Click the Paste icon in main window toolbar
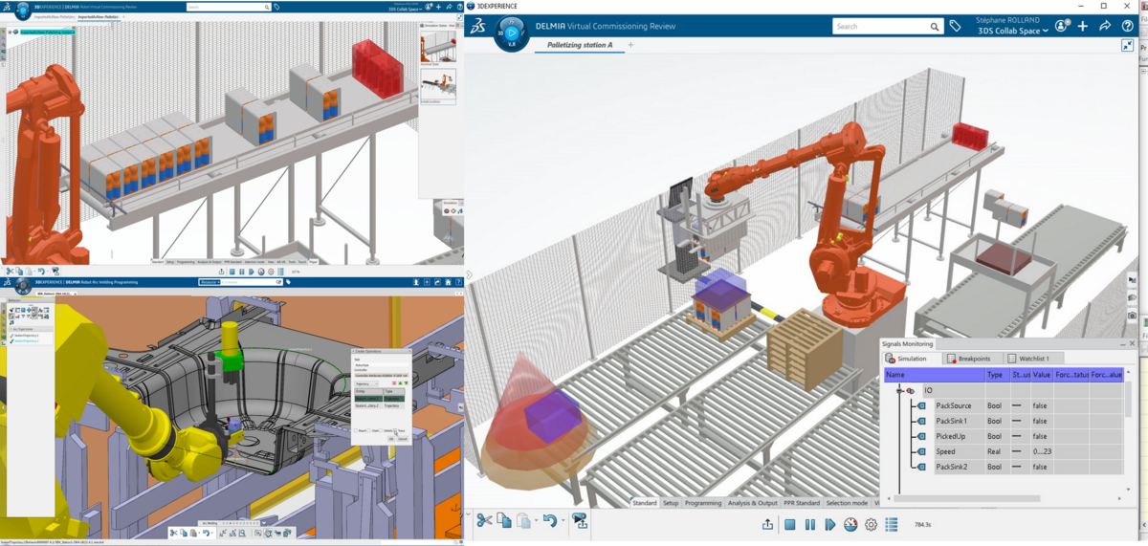Screen dimensions: 1148x546 [x=523, y=520]
